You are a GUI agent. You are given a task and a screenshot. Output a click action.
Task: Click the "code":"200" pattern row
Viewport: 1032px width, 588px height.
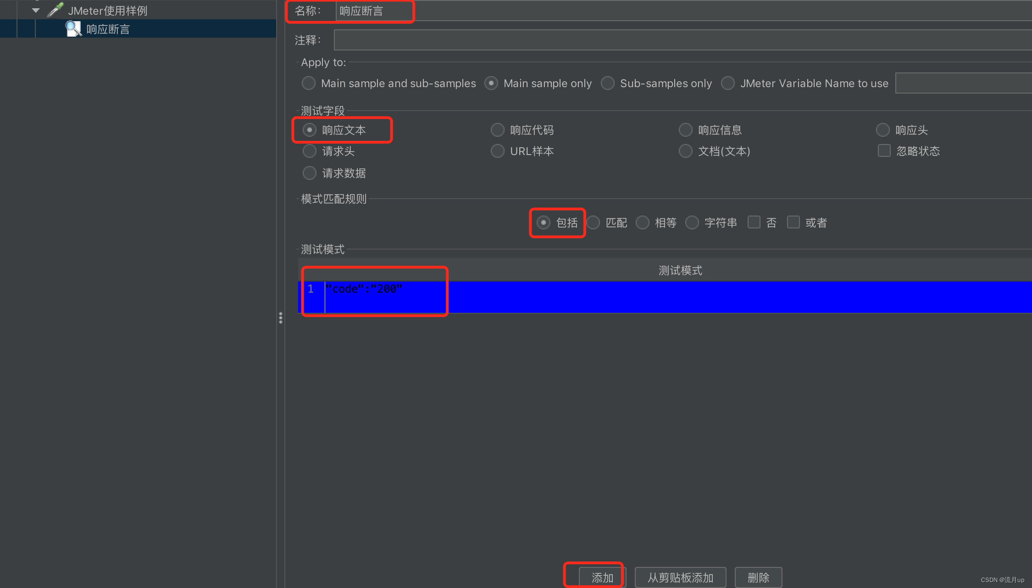pyautogui.click(x=665, y=297)
